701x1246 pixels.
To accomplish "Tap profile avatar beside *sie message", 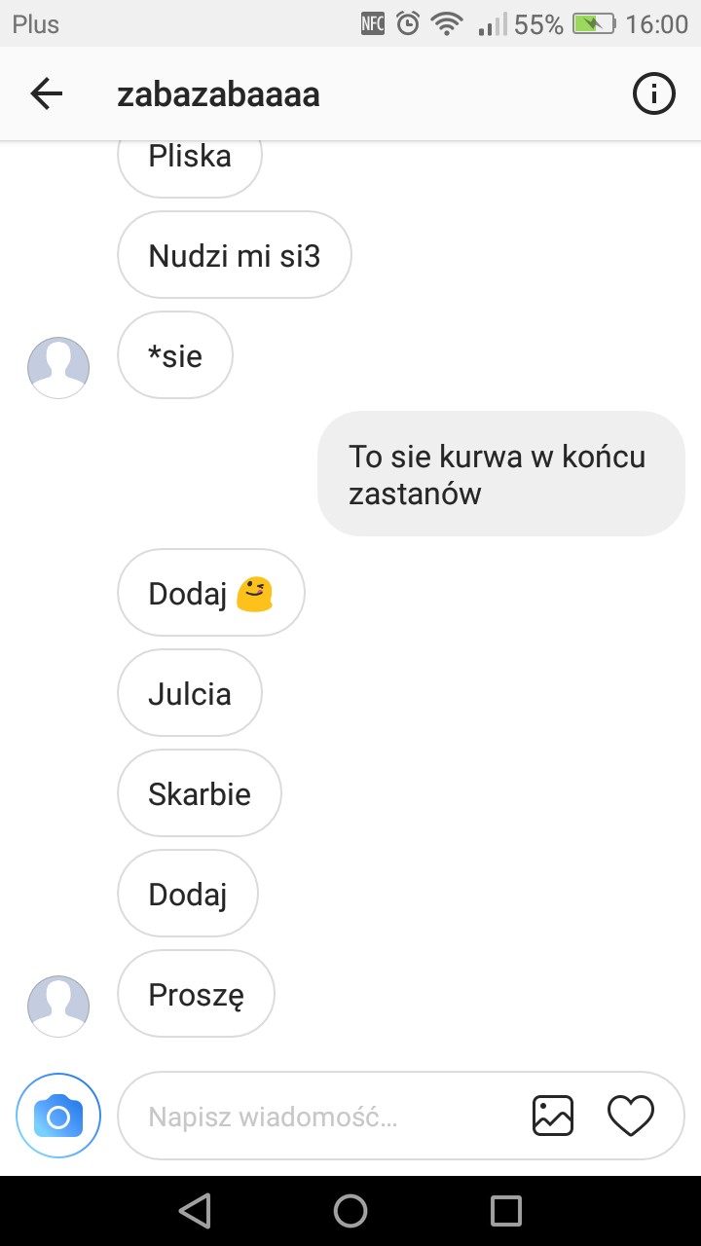I will click(58, 368).
